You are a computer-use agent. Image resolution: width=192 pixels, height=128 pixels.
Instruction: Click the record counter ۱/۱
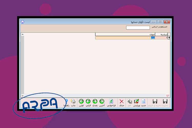167,95
